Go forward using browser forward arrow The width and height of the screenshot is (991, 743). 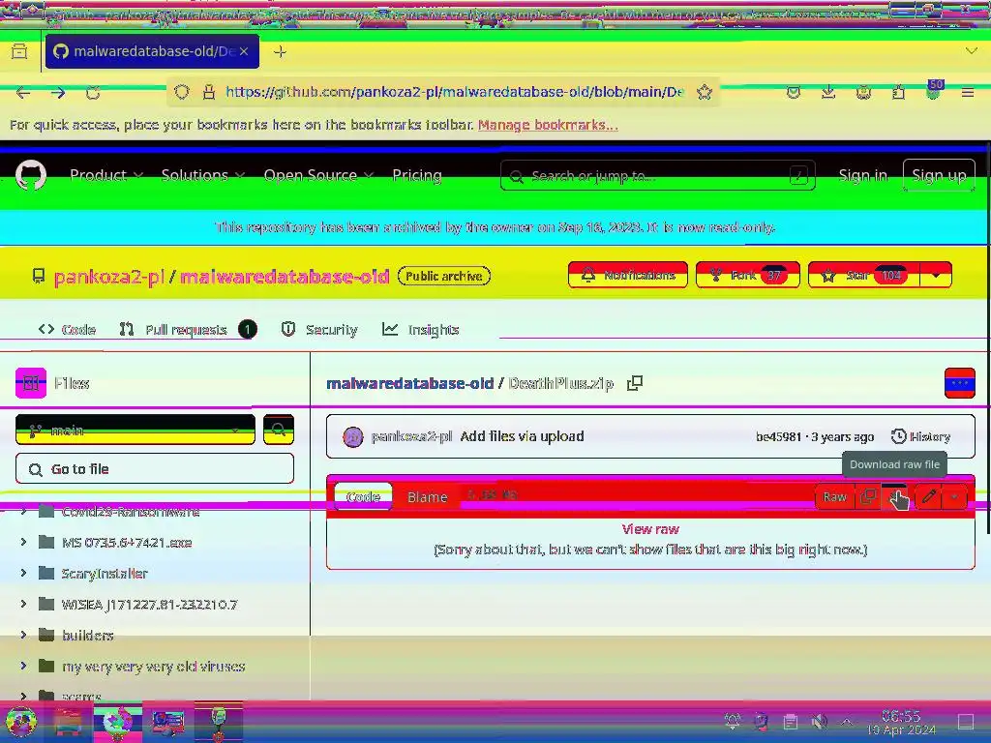click(x=58, y=93)
